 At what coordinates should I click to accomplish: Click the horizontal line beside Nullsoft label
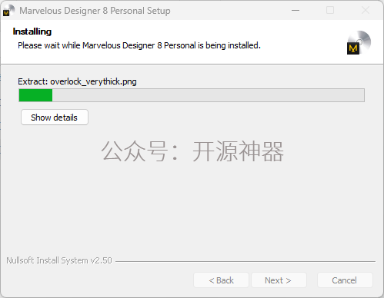tap(245, 261)
